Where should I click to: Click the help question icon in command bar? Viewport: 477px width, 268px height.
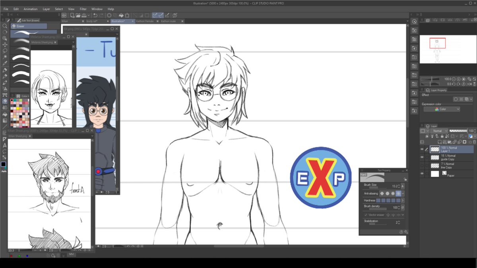pos(175,15)
